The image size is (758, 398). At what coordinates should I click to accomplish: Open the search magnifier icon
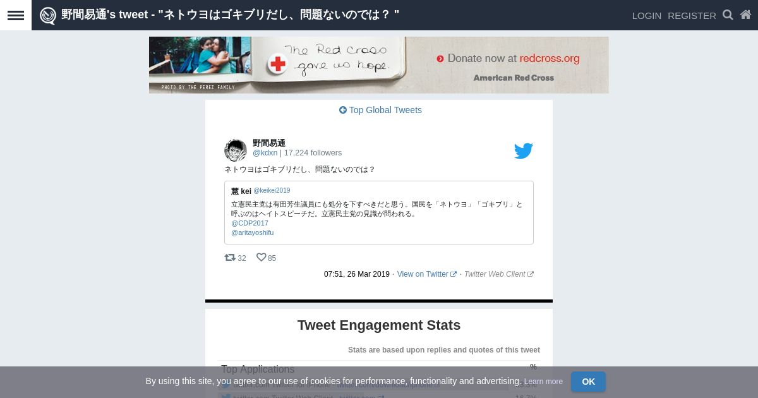click(x=728, y=15)
